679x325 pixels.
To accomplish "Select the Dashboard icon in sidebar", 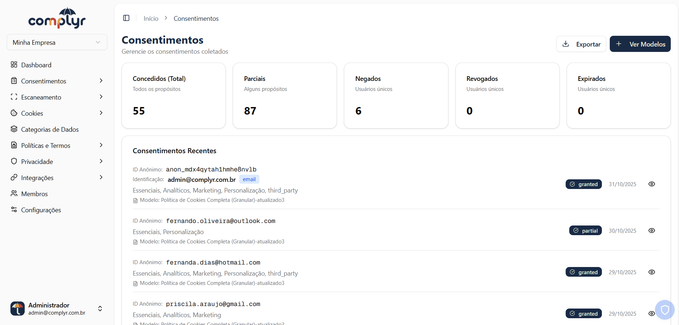I will (14, 65).
